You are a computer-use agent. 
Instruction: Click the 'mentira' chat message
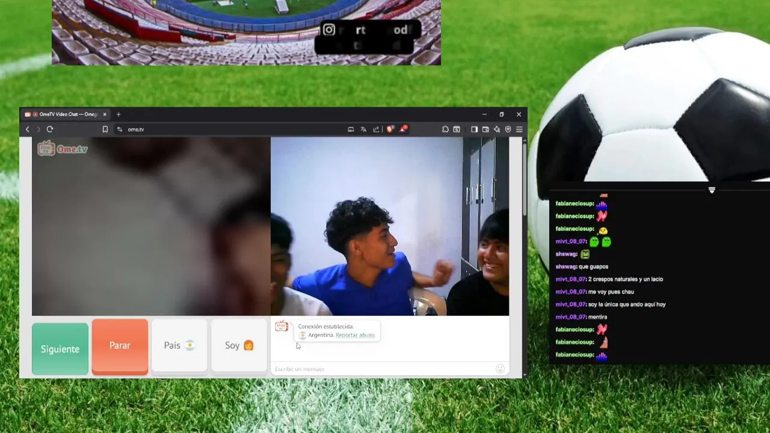pyautogui.click(x=597, y=317)
